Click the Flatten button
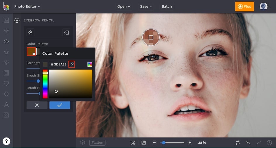 tap(97, 142)
